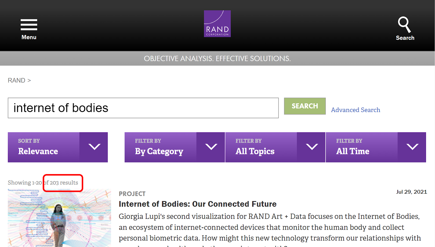The width and height of the screenshot is (435, 247).
Task: Click the magnifying glass Search icon
Action: tap(404, 24)
